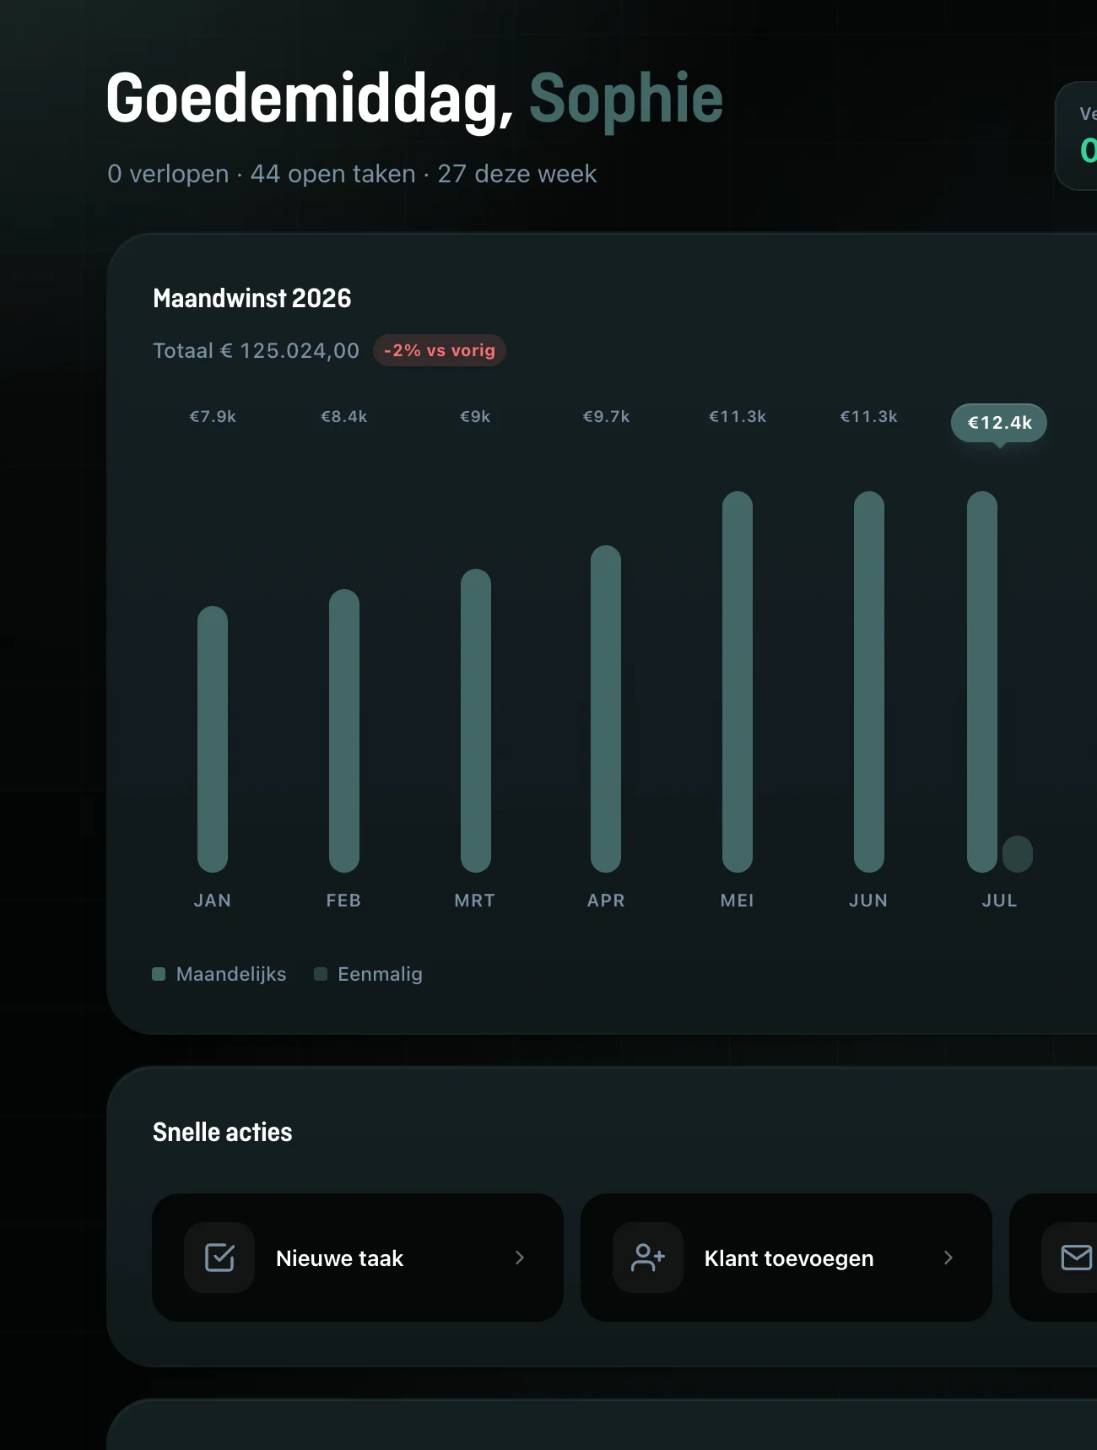Toggle the Eenmalig legend entry
The width and height of the screenshot is (1097, 1450).
[368, 974]
